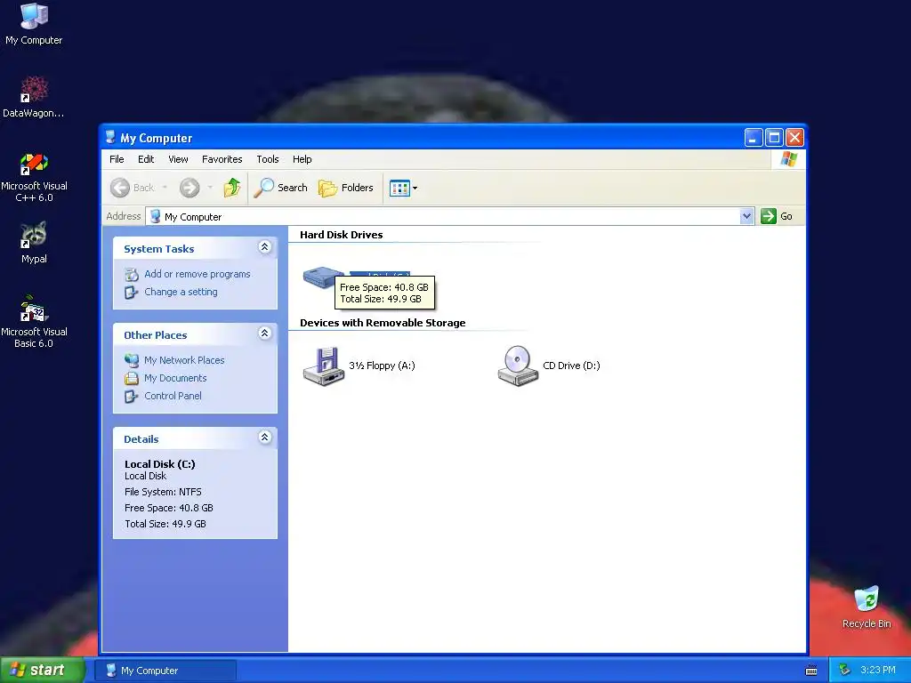The height and width of the screenshot is (683, 911).
Task: Open the Forward button history dropdown arrow
Action: pos(210,188)
